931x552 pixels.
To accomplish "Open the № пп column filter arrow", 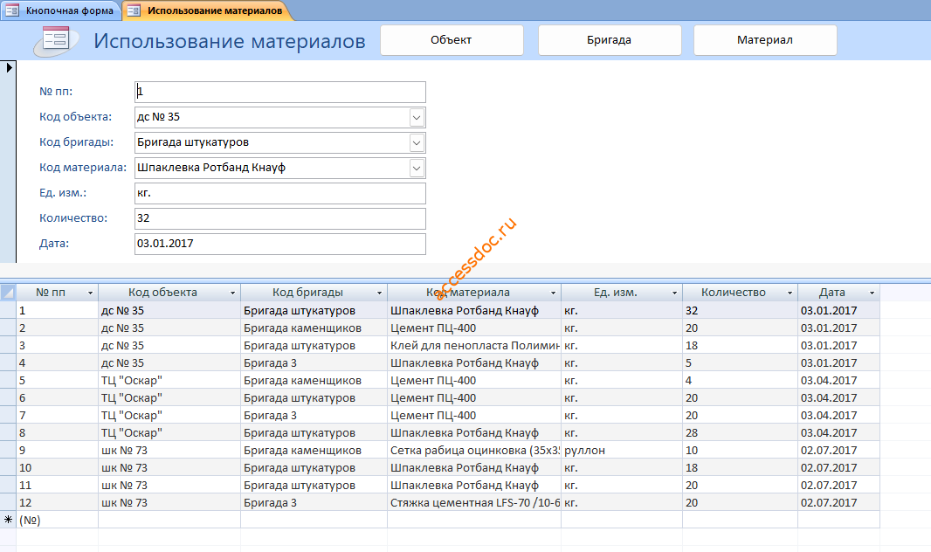I will [x=90, y=293].
